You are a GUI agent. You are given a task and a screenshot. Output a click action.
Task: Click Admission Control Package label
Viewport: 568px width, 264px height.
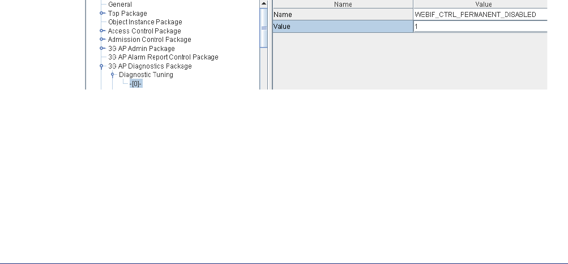(x=150, y=40)
